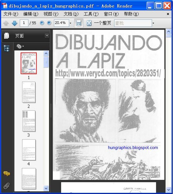Viewport: 173px width, 194px height.
Task: Open the Bookmarks panel icon
Action: (x=7, y=48)
